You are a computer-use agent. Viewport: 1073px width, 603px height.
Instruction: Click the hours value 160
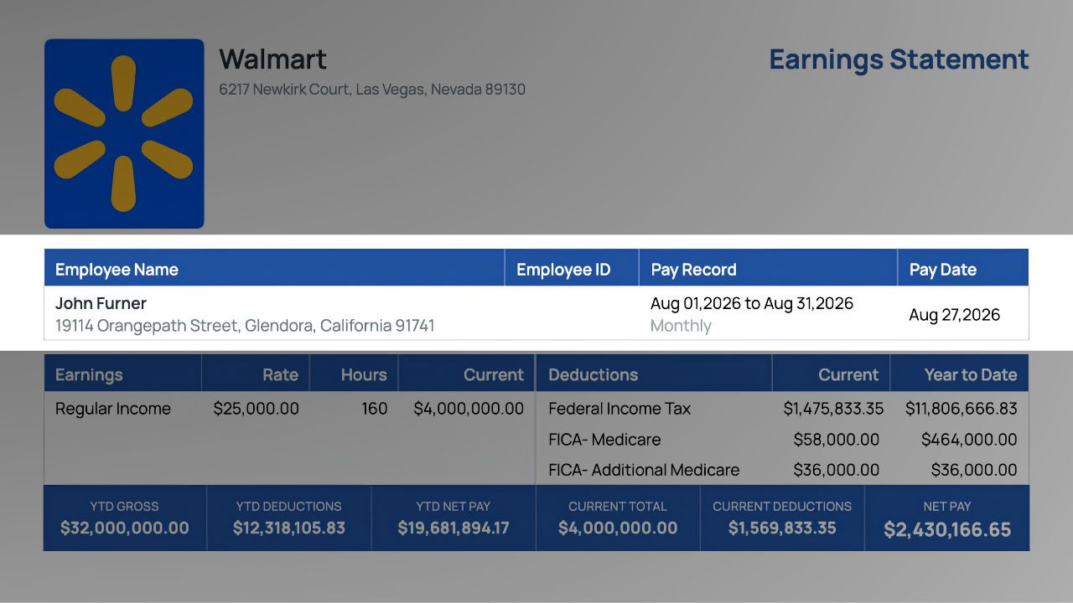(x=375, y=409)
